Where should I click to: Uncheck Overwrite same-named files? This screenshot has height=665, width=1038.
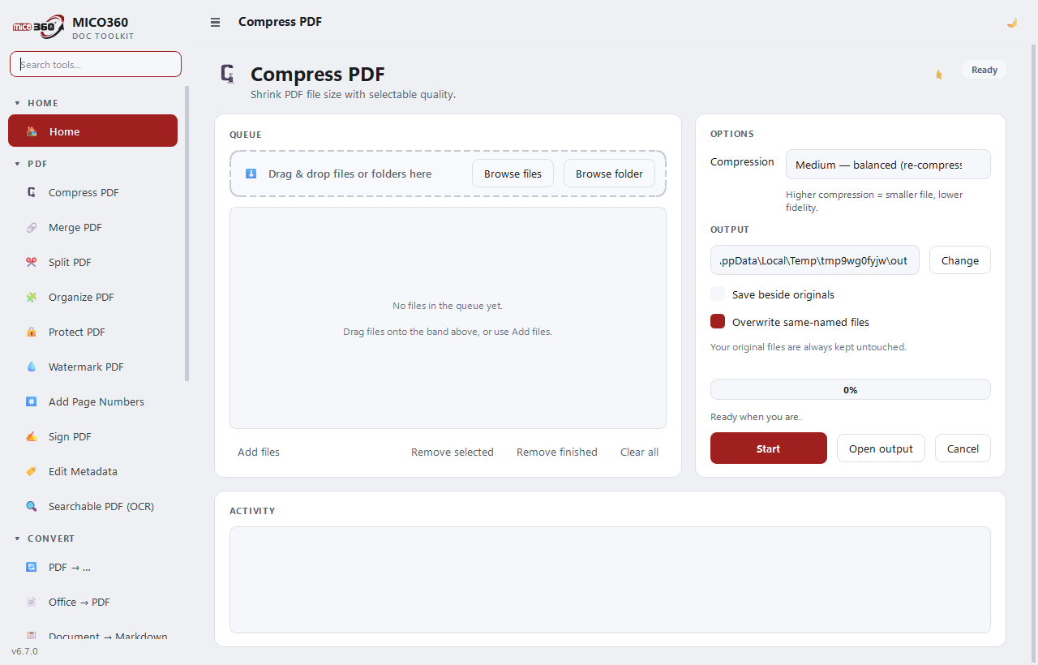pos(718,322)
